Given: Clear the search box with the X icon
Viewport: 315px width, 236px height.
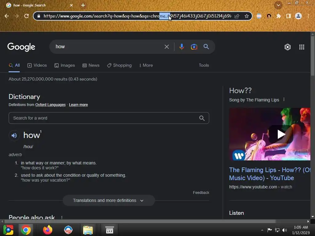Looking at the screenshot, I should [167, 47].
